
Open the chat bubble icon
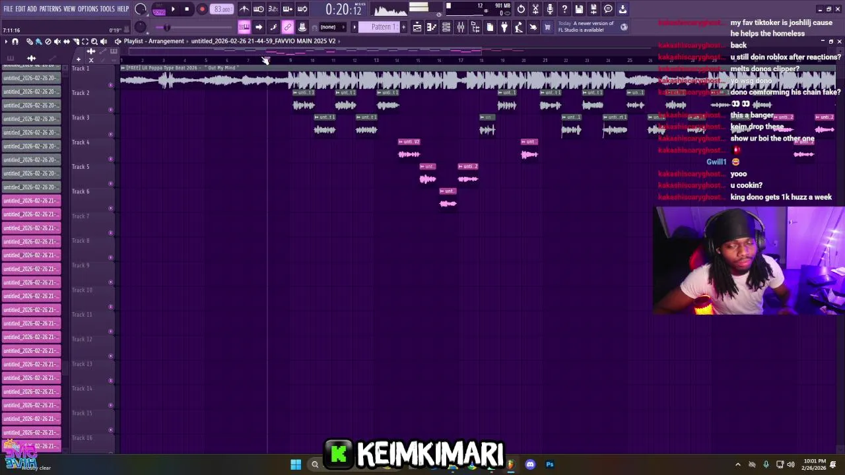tap(608, 9)
